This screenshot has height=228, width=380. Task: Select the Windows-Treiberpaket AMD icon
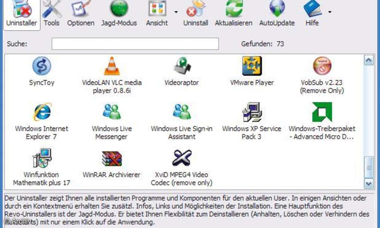tap(322, 112)
